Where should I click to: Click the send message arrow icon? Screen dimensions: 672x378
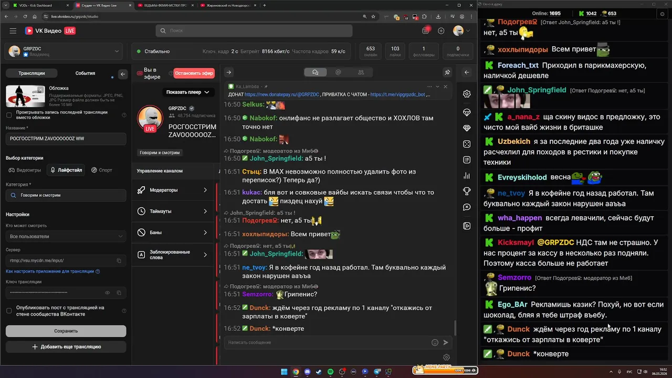pos(446,342)
